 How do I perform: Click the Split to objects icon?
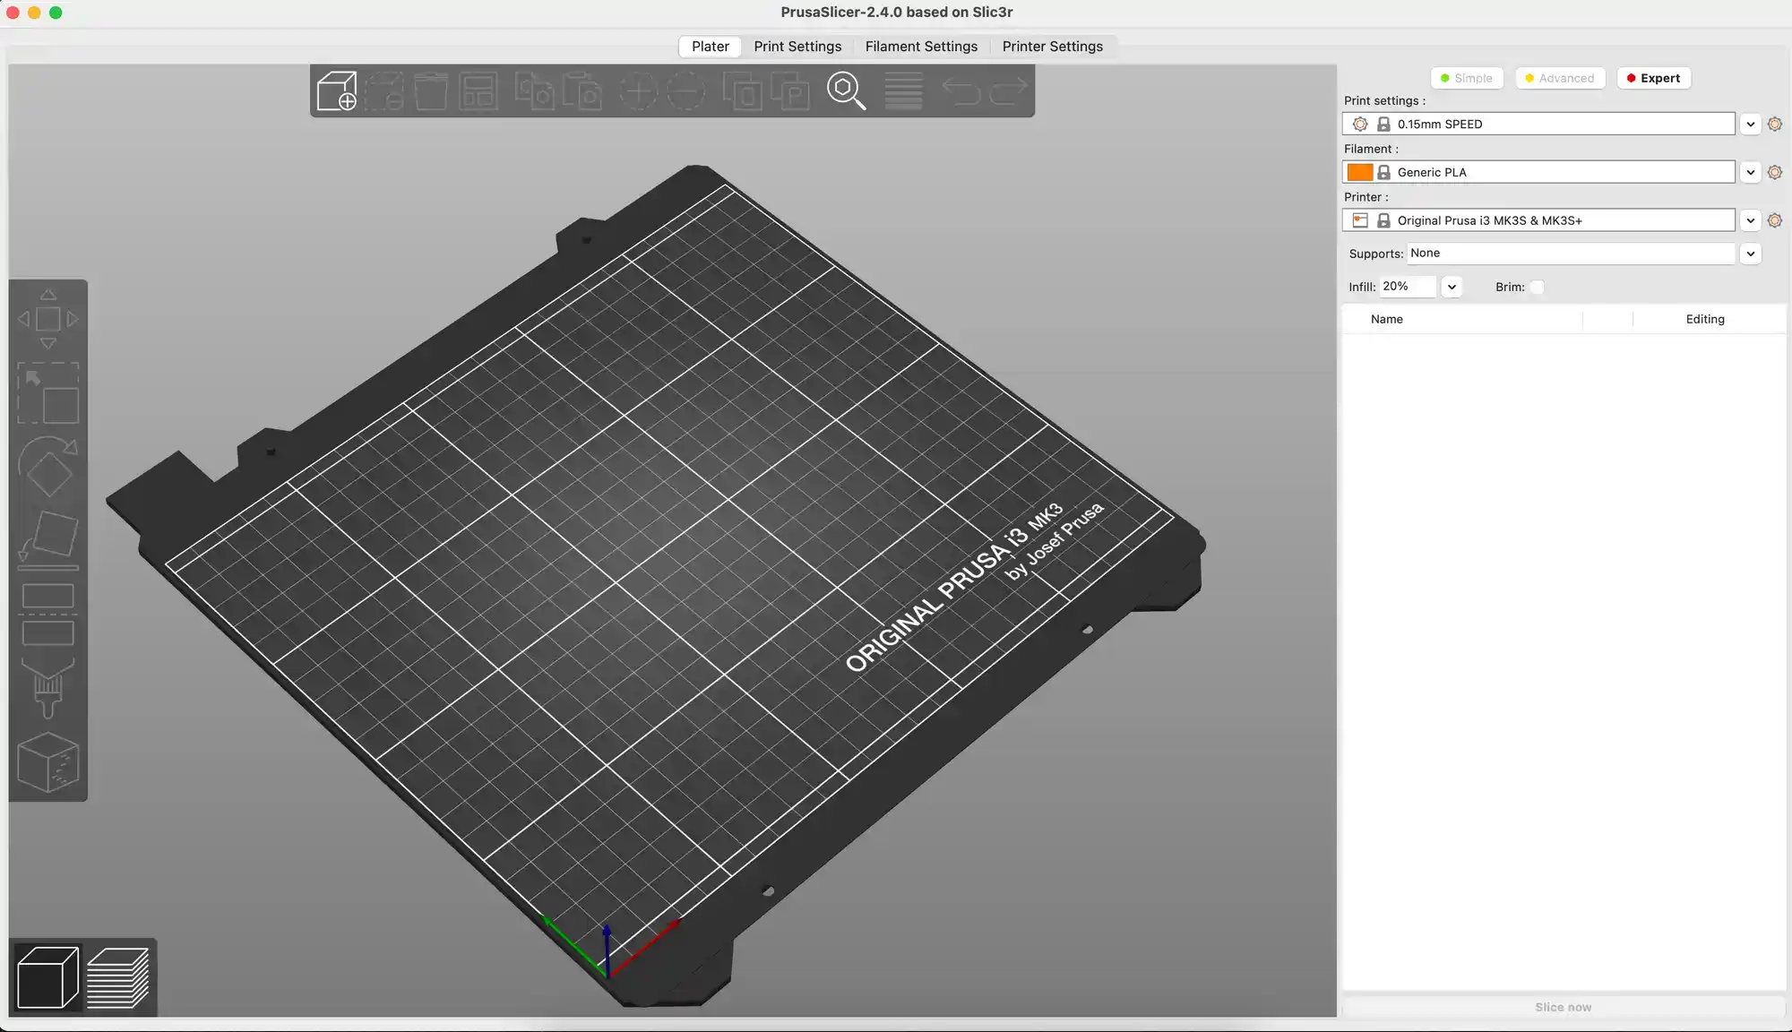743,90
